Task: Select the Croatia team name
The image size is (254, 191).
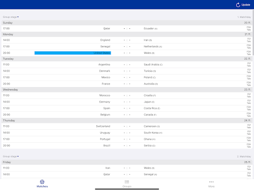Action: pyautogui.click(x=148, y=95)
